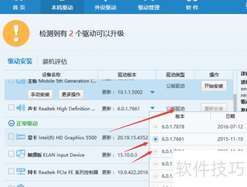Click the 更多操作 button

click(x=71, y=94)
